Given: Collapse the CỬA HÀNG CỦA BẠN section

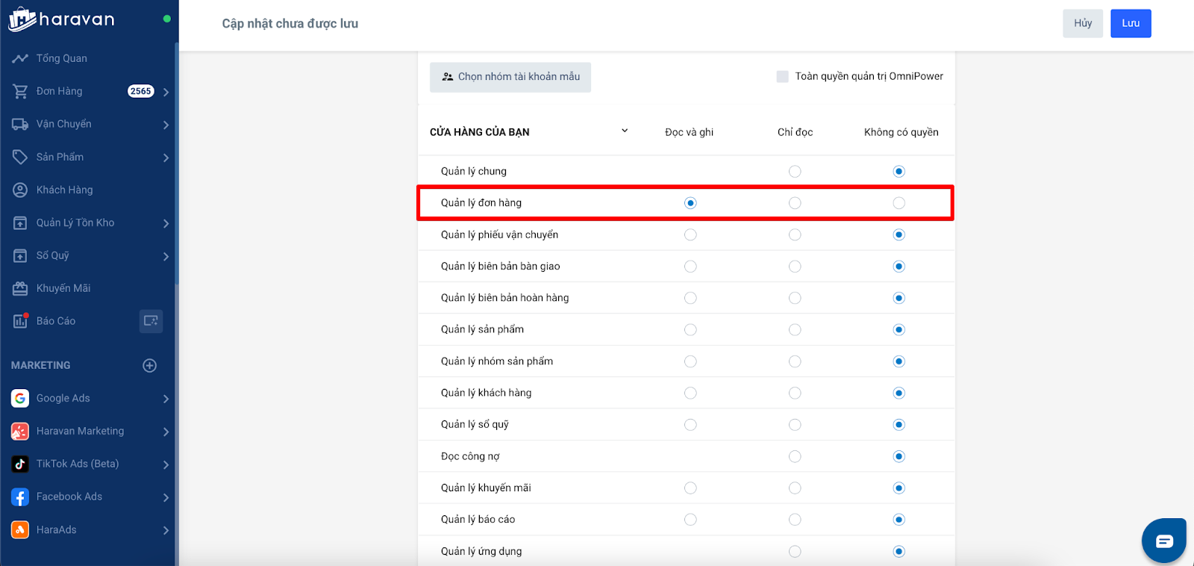Looking at the screenshot, I should pyautogui.click(x=625, y=131).
